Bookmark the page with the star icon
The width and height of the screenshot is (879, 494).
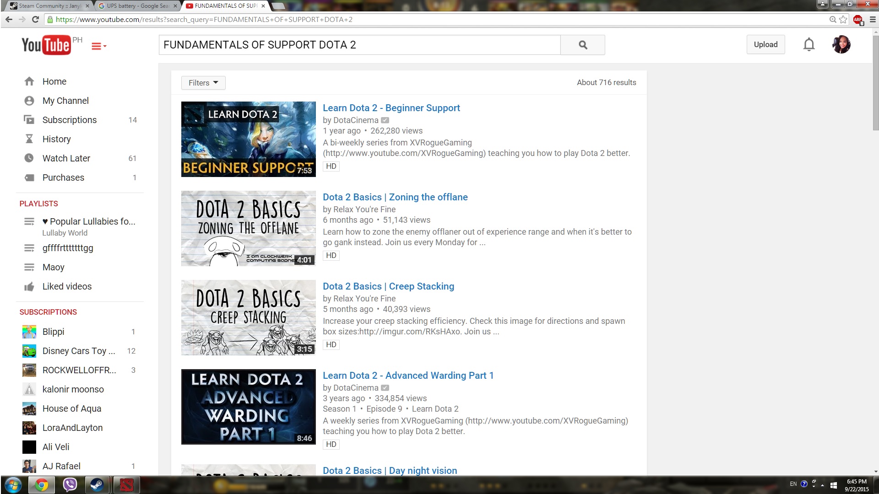[x=843, y=19]
